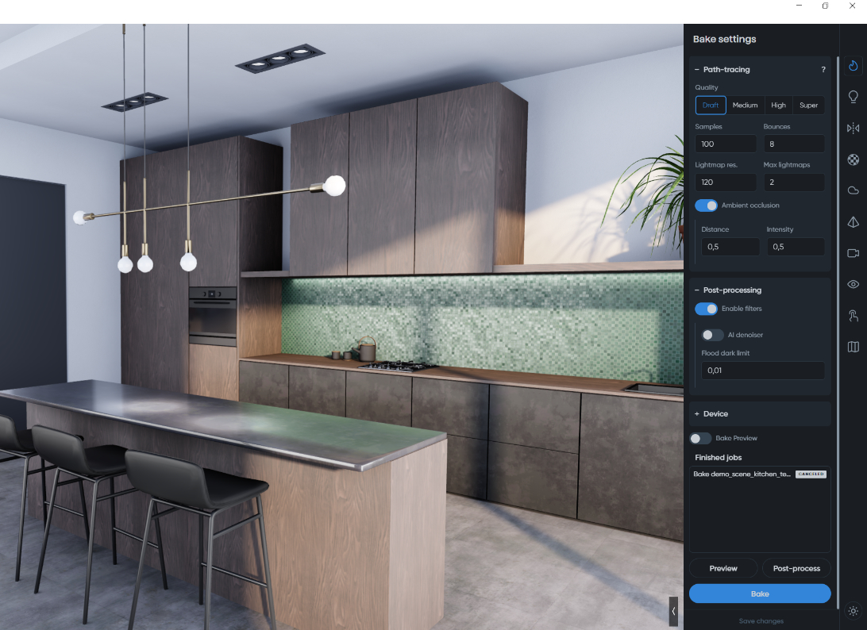Screen dimensions: 867x630
Task: Open the checkered materials sphere icon
Action: click(x=854, y=159)
